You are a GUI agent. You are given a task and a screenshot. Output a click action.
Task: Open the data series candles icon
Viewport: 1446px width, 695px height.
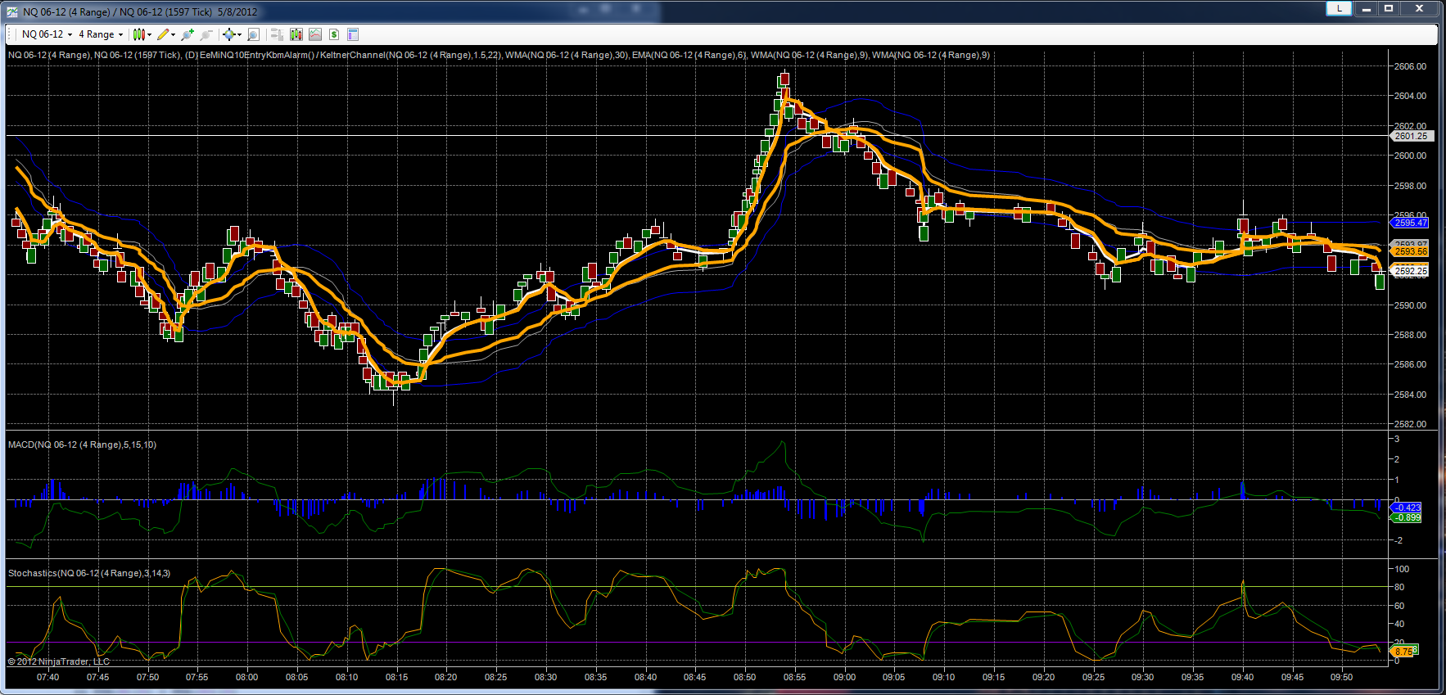(296, 34)
